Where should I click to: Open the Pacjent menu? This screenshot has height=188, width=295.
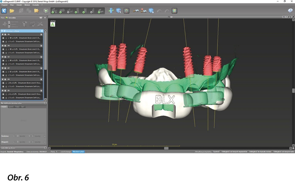[4, 5]
